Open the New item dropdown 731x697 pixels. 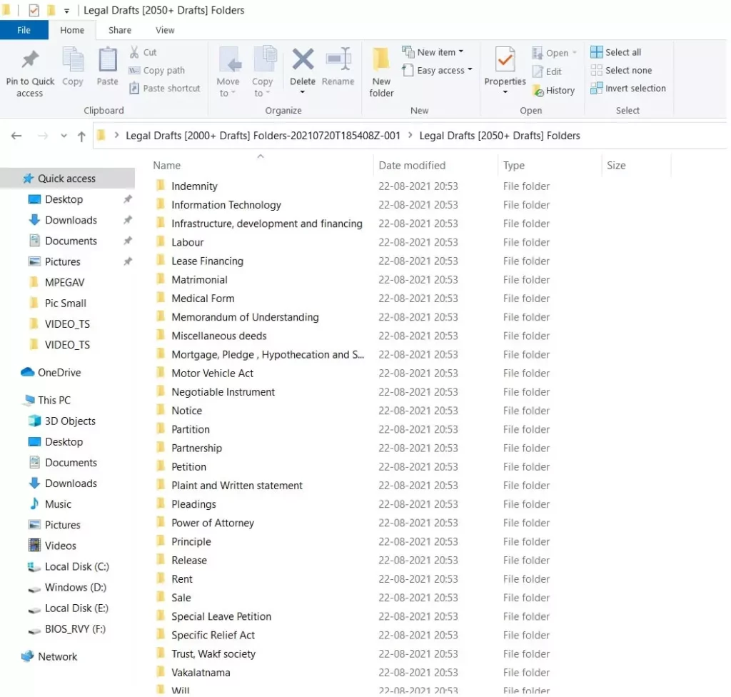[433, 52]
